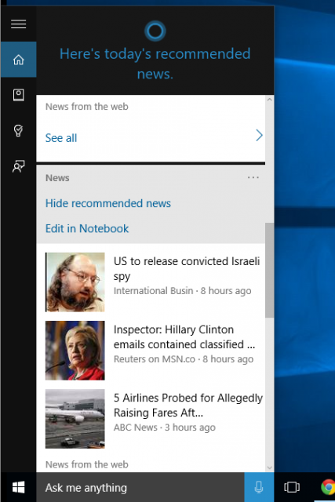This screenshot has width=335, height=502.
Task: Click the See all news link
Action: point(61,138)
